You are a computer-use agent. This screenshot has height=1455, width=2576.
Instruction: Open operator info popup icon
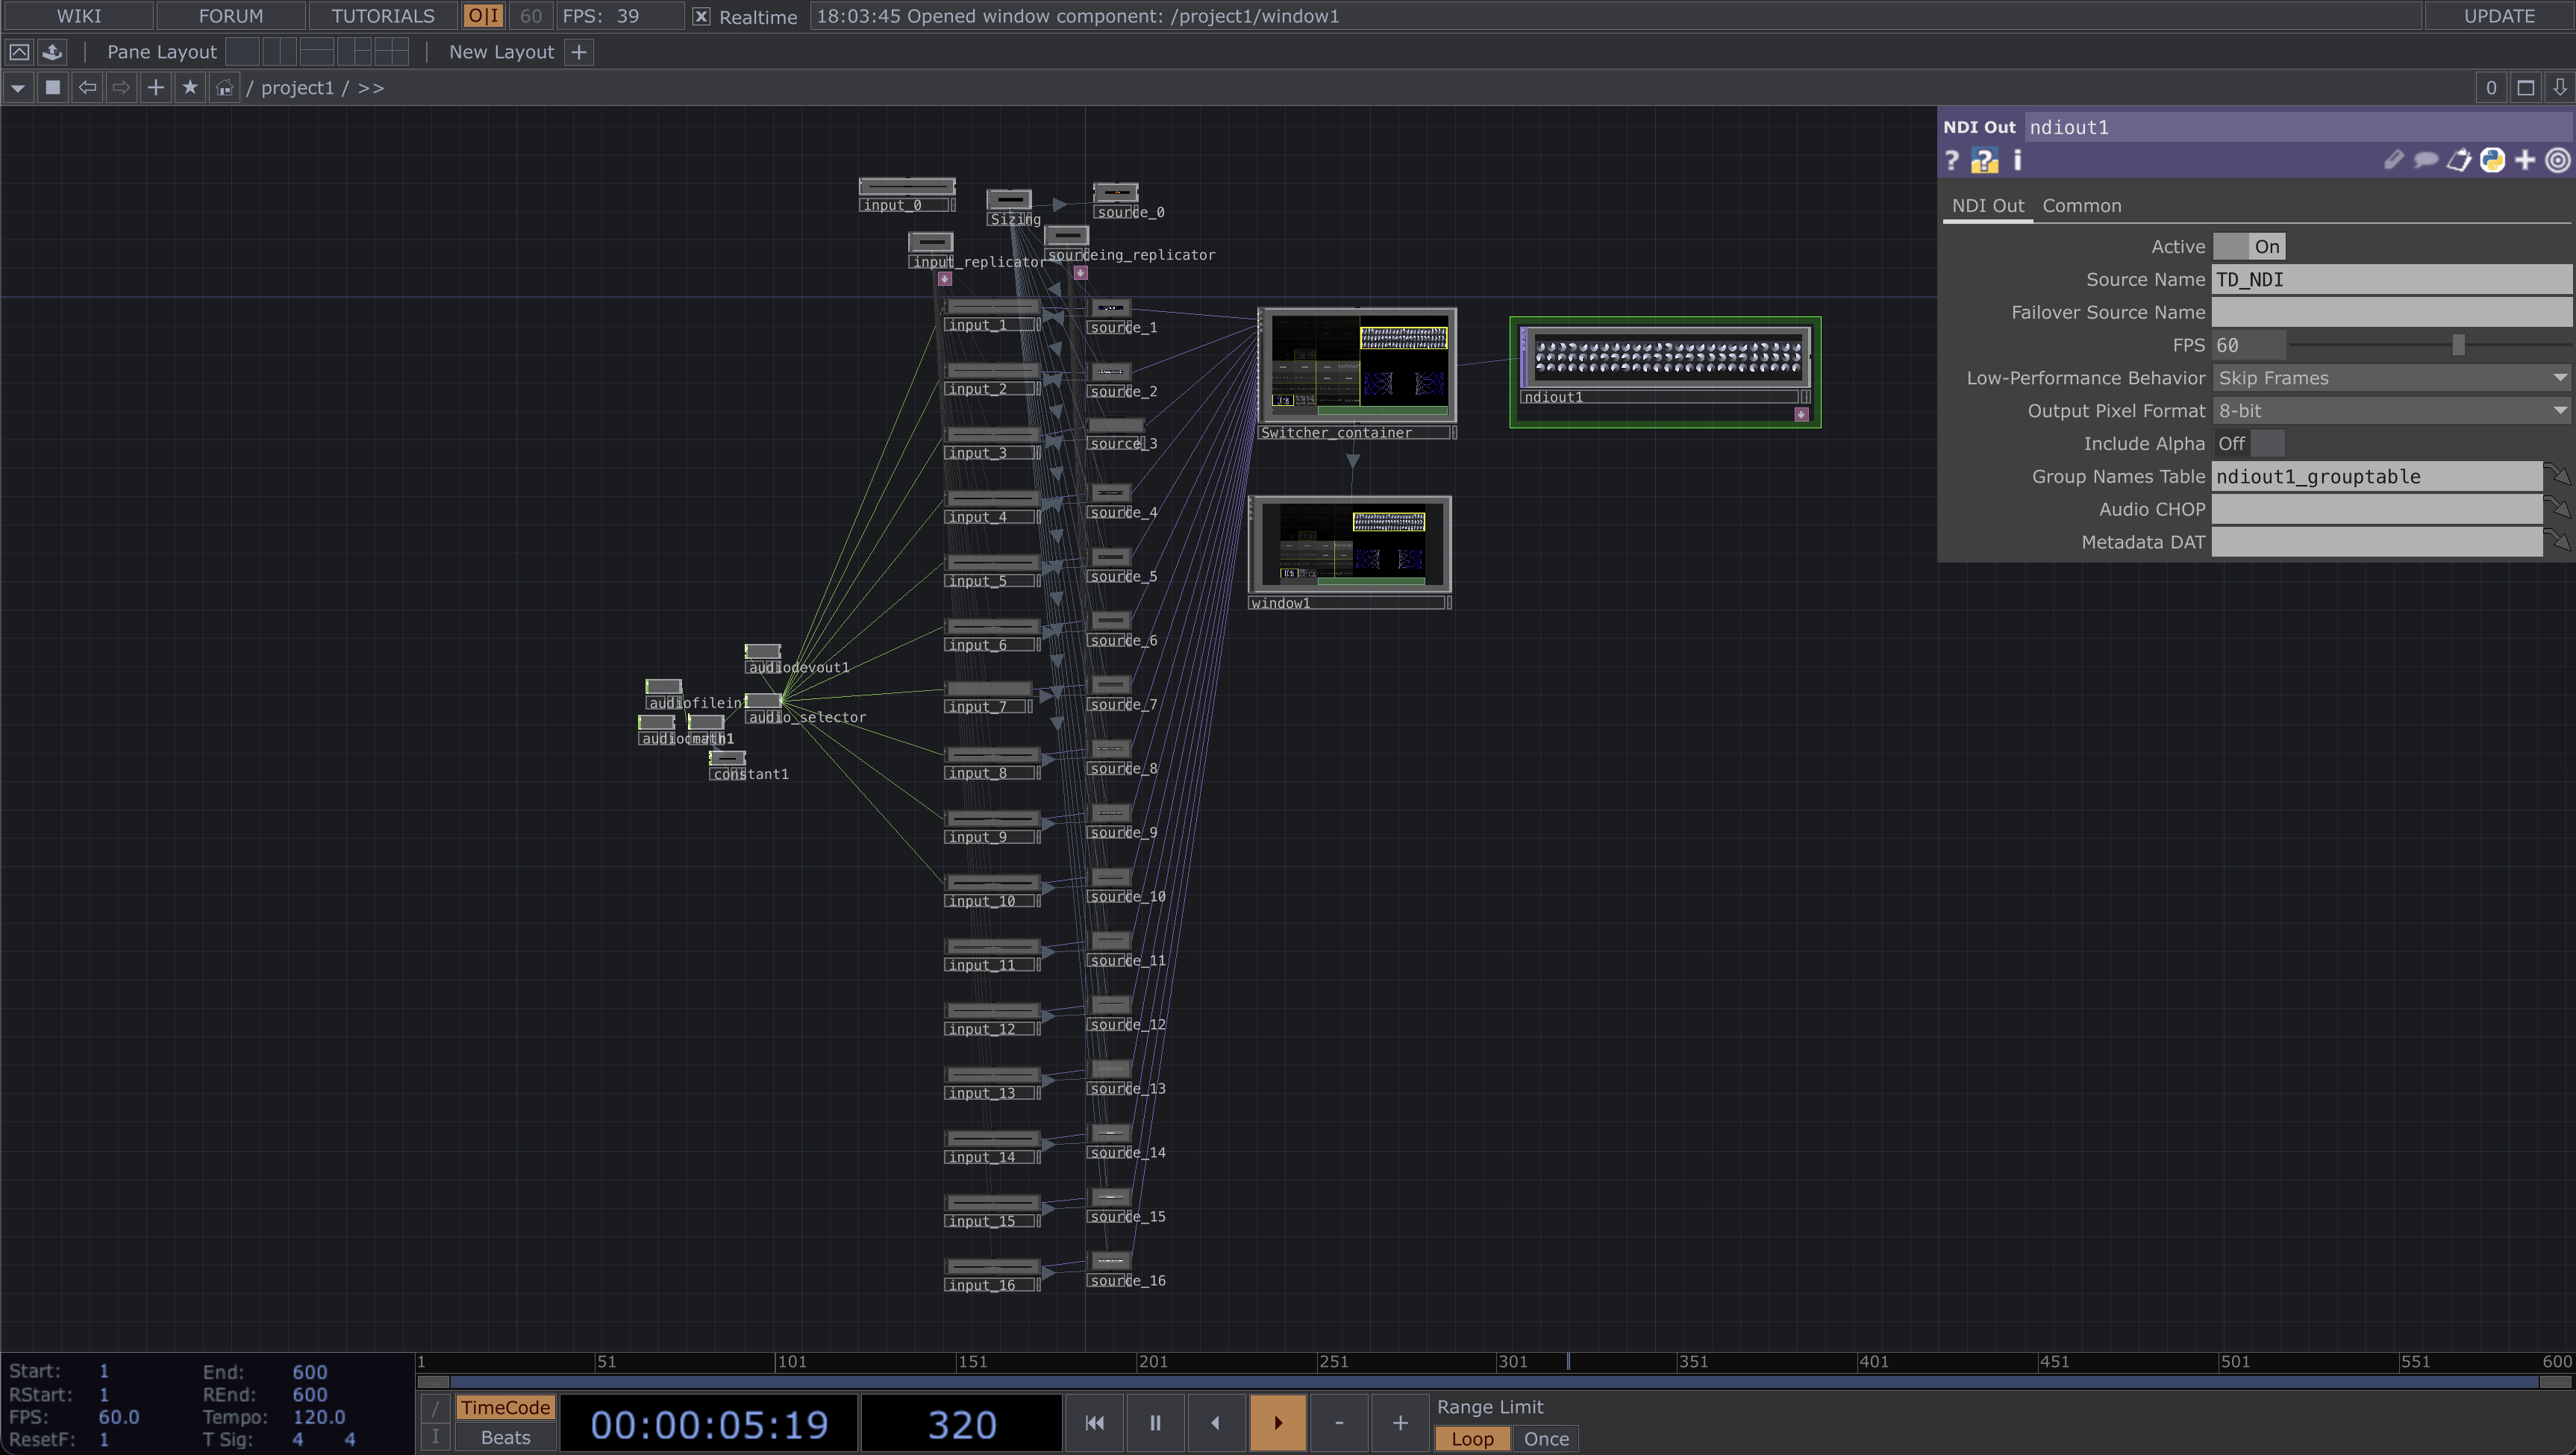(x=2017, y=160)
